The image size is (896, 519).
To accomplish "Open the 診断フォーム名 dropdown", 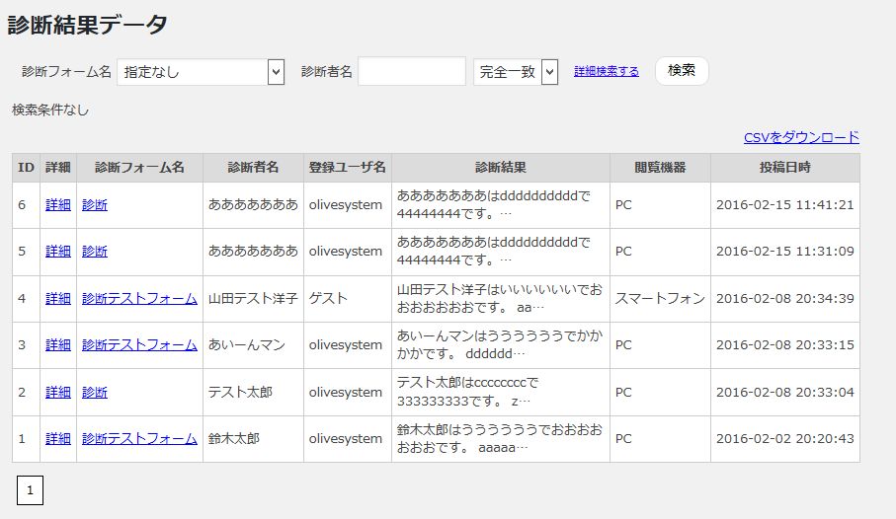I will click(x=201, y=72).
